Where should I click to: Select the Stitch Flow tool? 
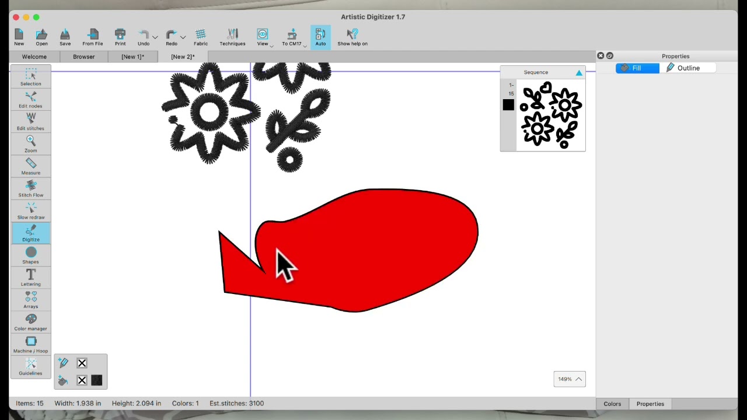31,188
